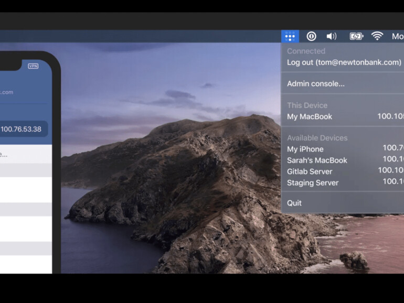
Task: Log out of tom@newtonbank.com account
Action: pos(344,62)
